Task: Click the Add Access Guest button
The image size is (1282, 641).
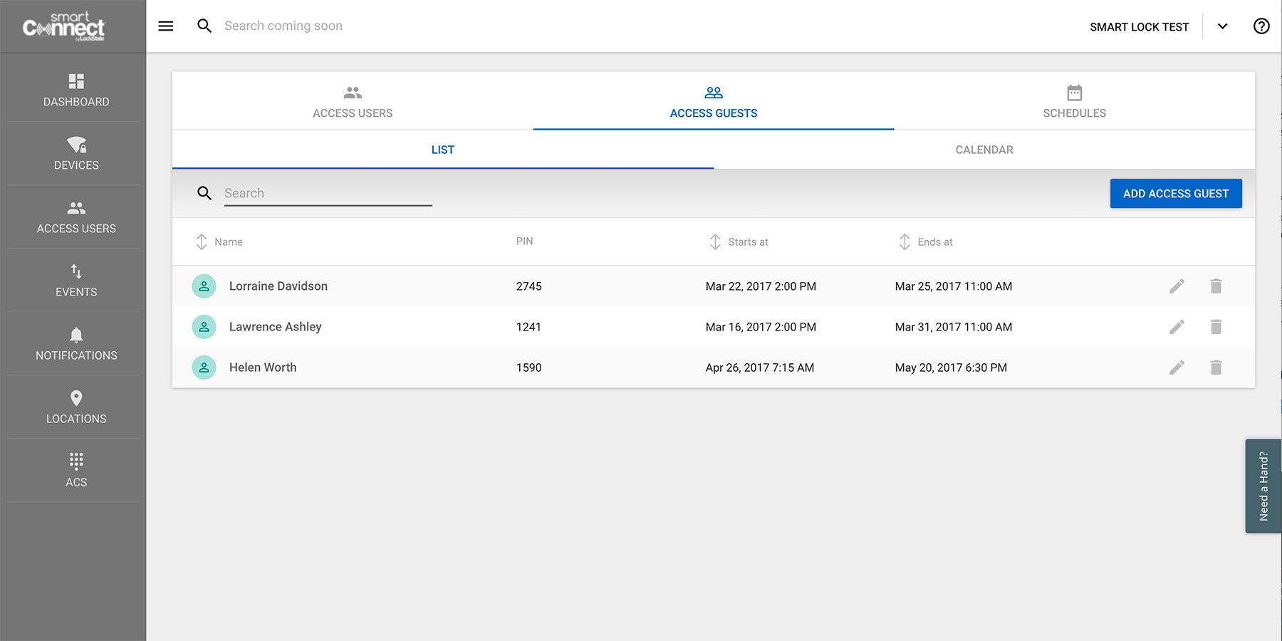Action: pos(1175,194)
